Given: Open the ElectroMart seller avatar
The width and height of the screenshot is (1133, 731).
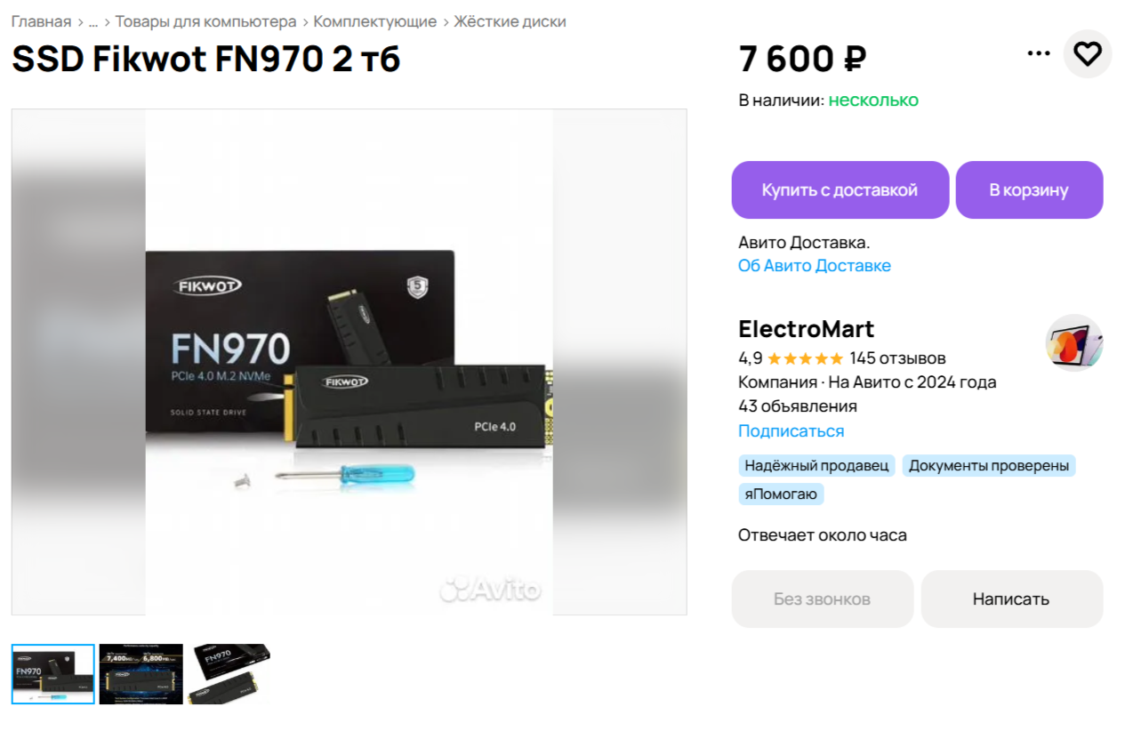Looking at the screenshot, I should pos(1074,342).
